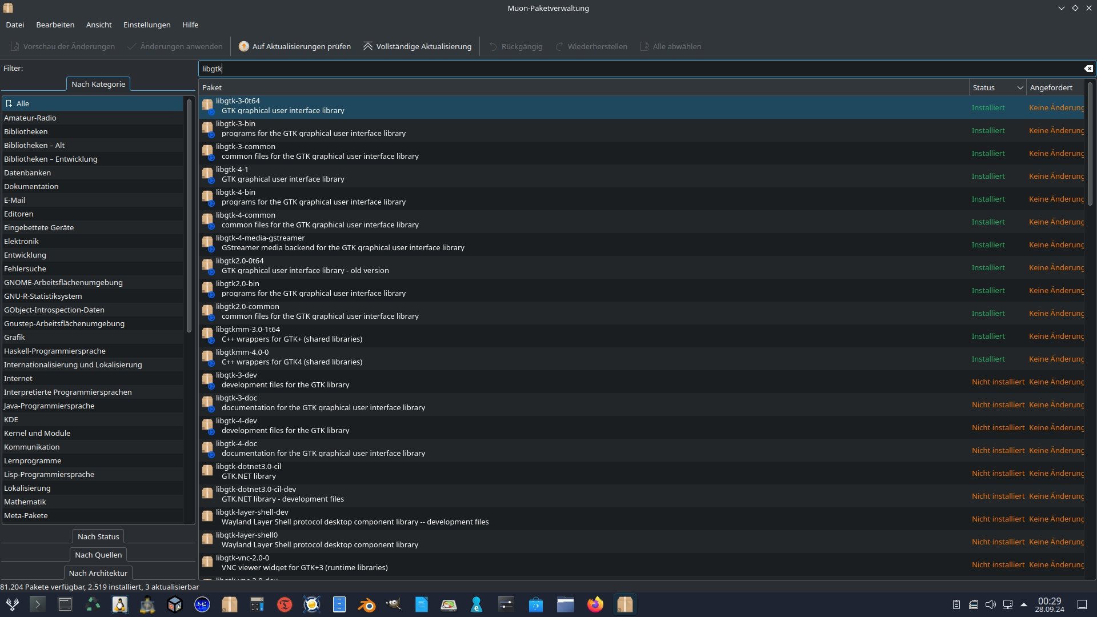Launch Blender from the taskbar
The height and width of the screenshot is (617, 1097).
[x=366, y=604]
